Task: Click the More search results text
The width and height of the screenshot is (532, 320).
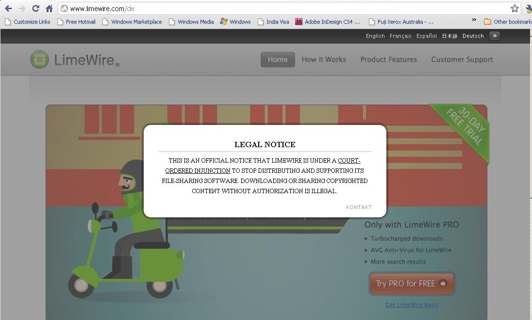Action: [x=398, y=261]
